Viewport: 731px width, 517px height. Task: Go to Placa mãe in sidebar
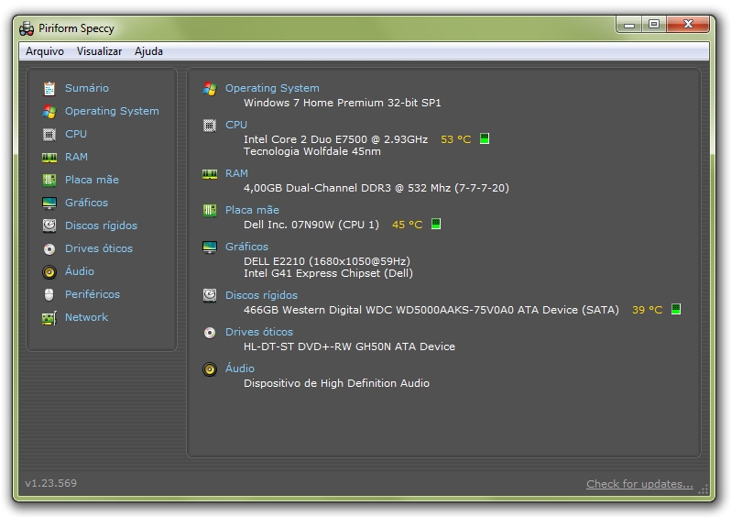click(x=92, y=180)
